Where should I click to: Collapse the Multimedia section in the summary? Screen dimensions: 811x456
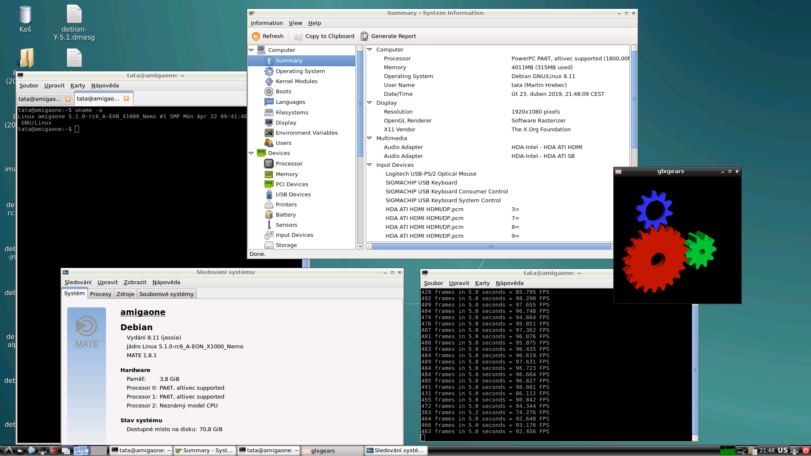pyautogui.click(x=370, y=138)
